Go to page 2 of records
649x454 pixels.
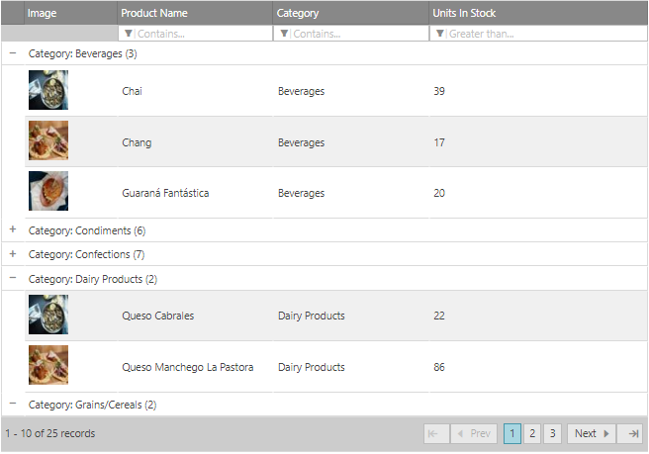(532, 433)
